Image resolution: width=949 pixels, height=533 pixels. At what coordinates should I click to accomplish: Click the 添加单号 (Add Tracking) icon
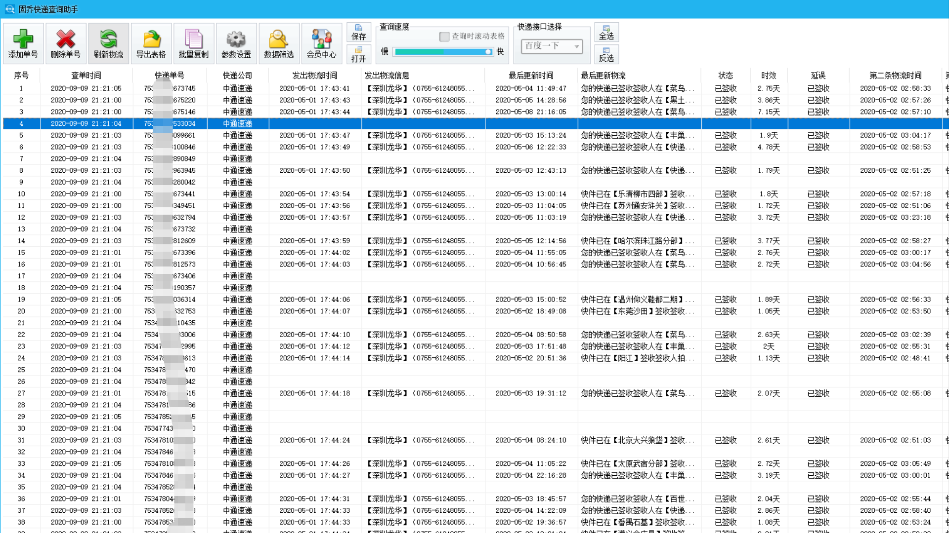23,42
